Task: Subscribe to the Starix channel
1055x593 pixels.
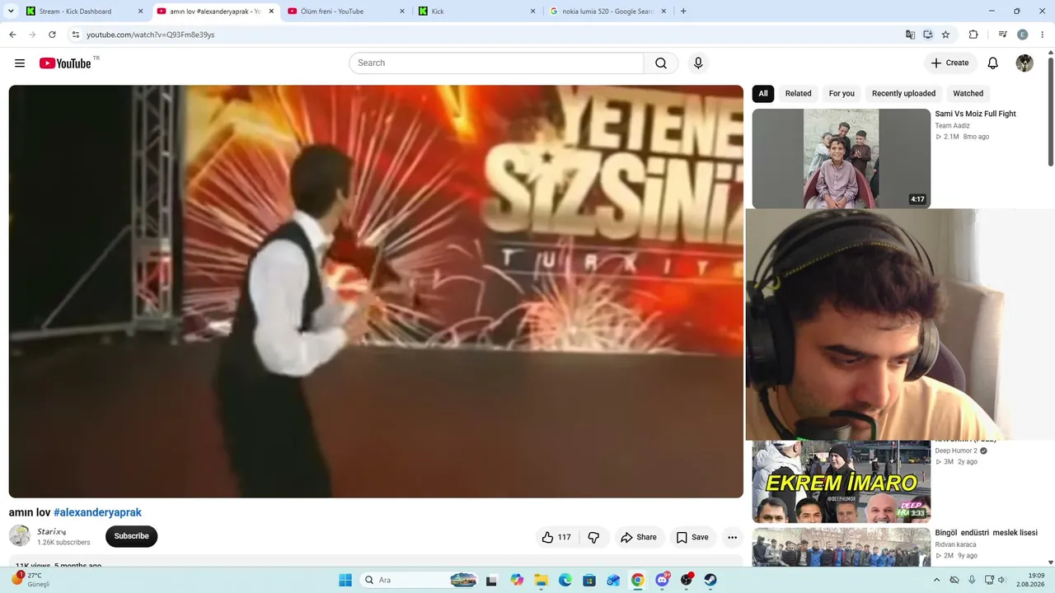Action: pos(131,536)
